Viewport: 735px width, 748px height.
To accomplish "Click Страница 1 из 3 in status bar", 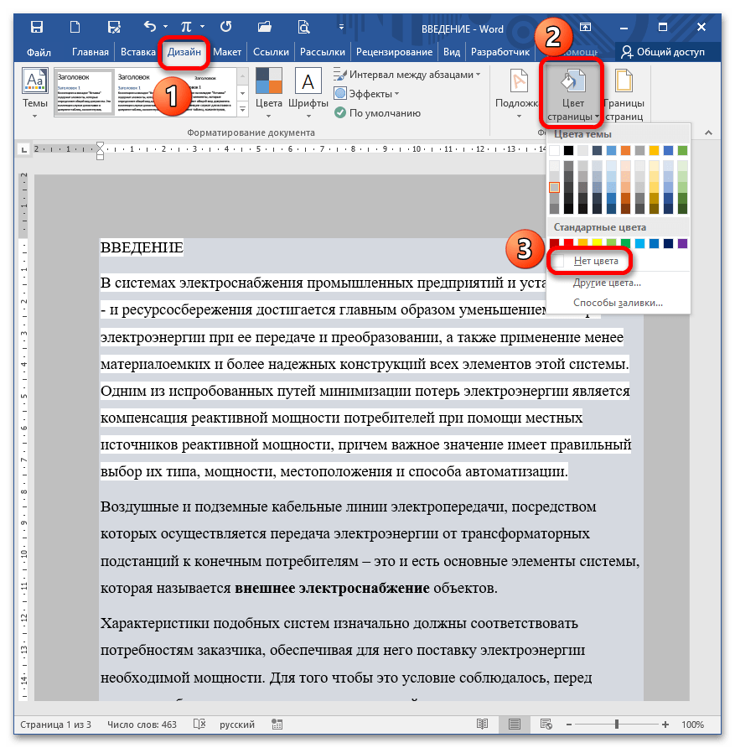I will pos(56,725).
